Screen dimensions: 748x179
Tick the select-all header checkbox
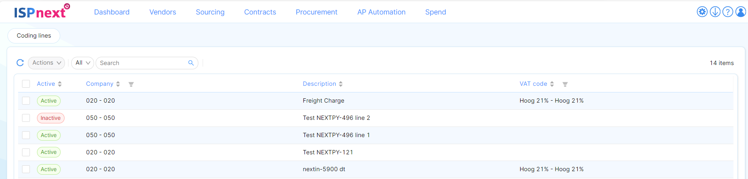(26, 84)
